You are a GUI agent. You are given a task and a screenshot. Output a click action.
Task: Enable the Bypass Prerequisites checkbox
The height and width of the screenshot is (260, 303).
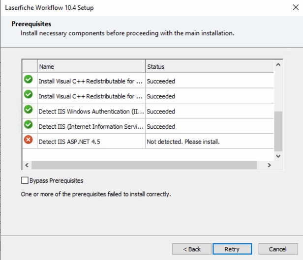[x=25, y=180]
